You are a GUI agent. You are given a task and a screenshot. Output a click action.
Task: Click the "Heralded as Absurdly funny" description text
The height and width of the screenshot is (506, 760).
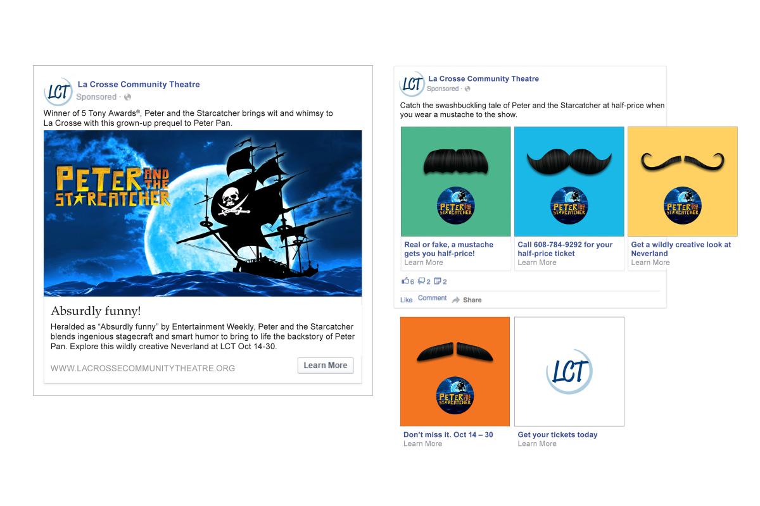202,336
